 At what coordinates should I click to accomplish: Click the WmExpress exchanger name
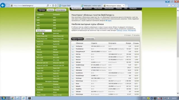click(x=79, y=46)
